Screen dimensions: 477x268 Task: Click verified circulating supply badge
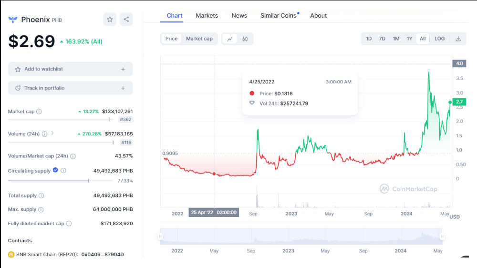tap(55, 170)
